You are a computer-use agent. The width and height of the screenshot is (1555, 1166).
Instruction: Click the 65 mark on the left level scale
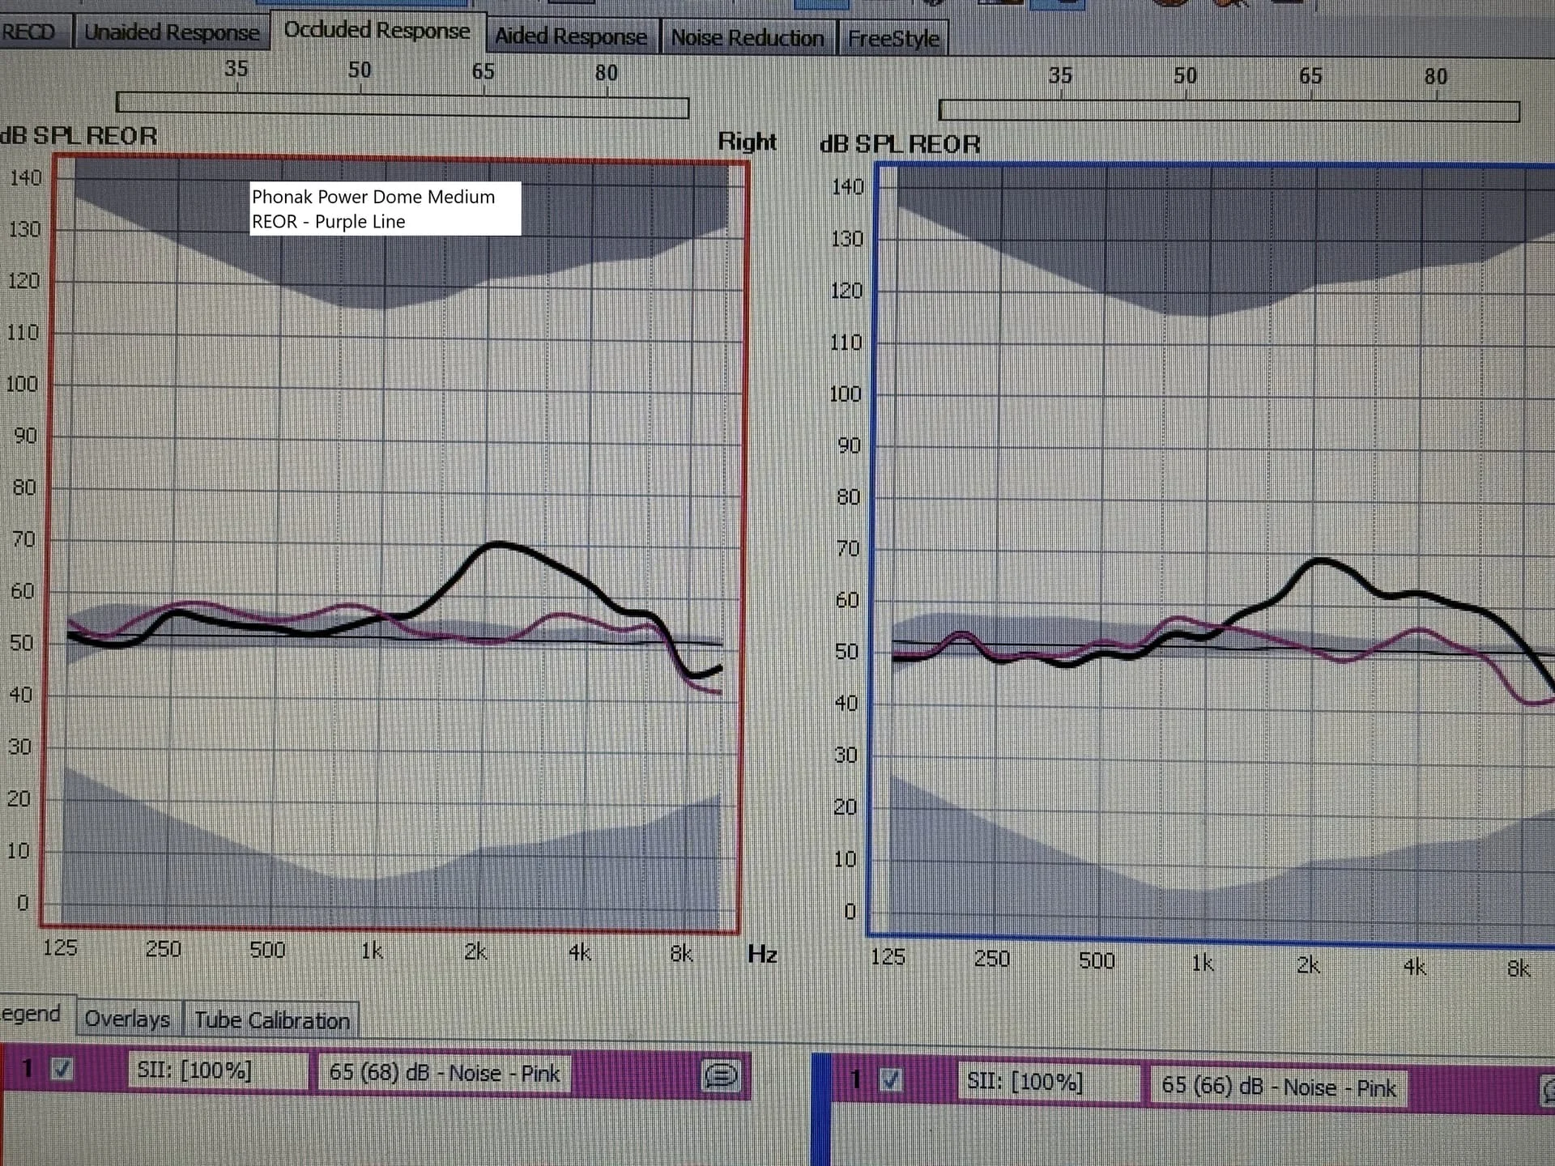click(x=483, y=71)
